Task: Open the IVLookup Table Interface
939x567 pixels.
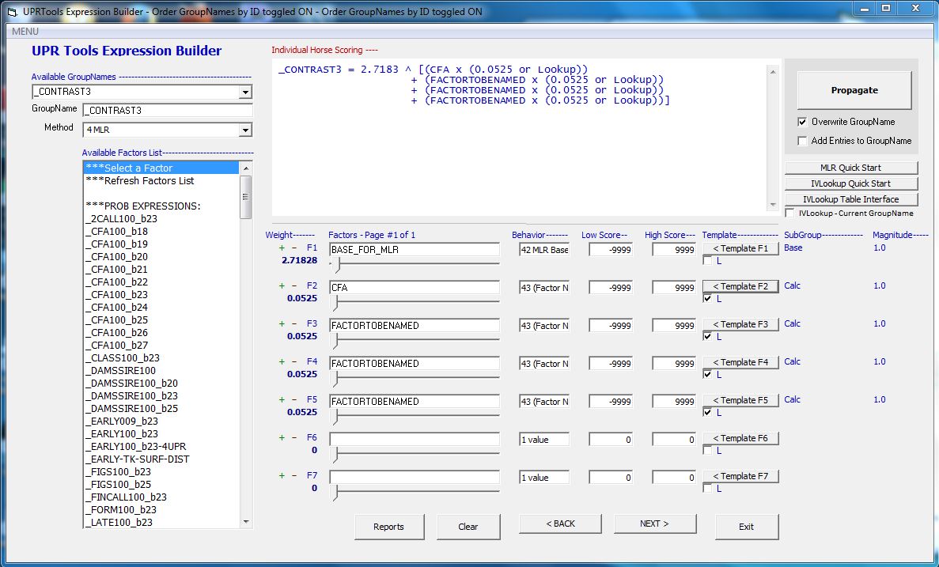Action: [x=851, y=199]
